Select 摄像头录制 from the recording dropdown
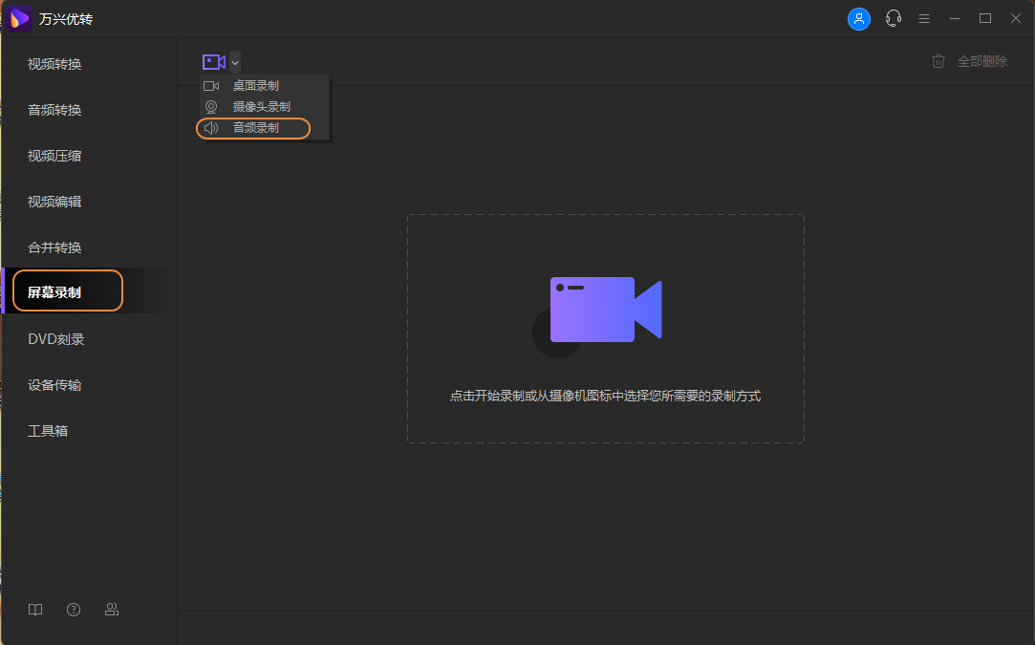Screen dimensions: 1035x645 pyautogui.click(x=260, y=106)
